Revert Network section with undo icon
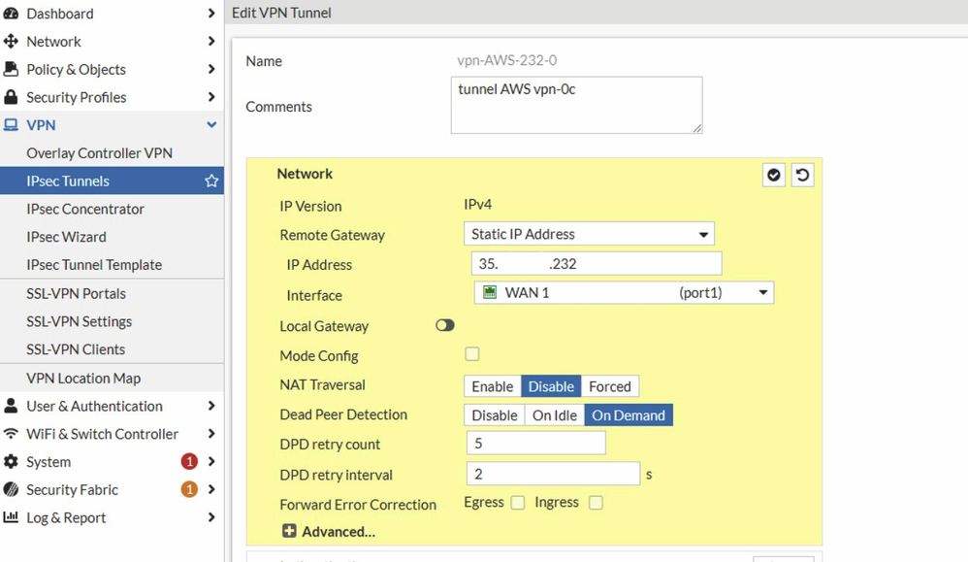This screenshot has width=968, height=562. [802, 175]
